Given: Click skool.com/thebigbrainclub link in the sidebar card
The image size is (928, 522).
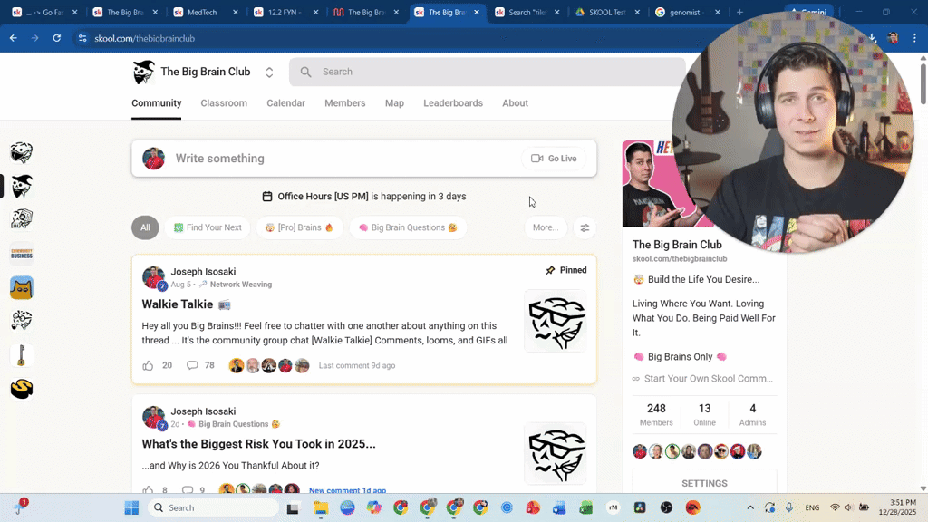Looking at the screenshot, I should click(x=680, y=259).
